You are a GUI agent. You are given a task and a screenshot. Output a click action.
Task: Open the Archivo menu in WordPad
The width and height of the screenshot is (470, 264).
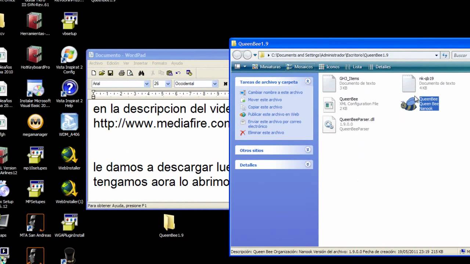click(96, 63)
